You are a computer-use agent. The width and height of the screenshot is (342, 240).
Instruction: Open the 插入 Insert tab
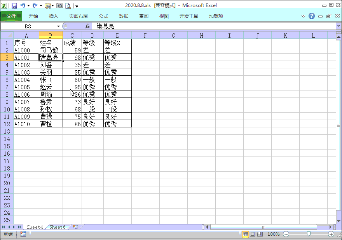(54, 16)
